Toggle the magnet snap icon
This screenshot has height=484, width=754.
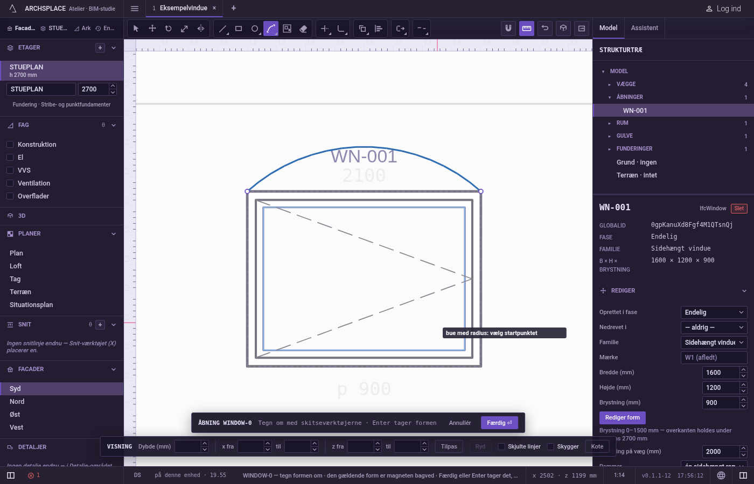point(508,29)
